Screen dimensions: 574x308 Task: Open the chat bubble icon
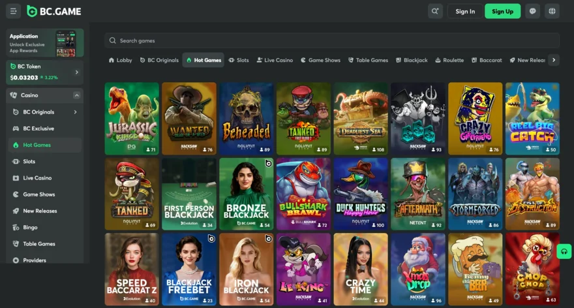pos(533,11)
